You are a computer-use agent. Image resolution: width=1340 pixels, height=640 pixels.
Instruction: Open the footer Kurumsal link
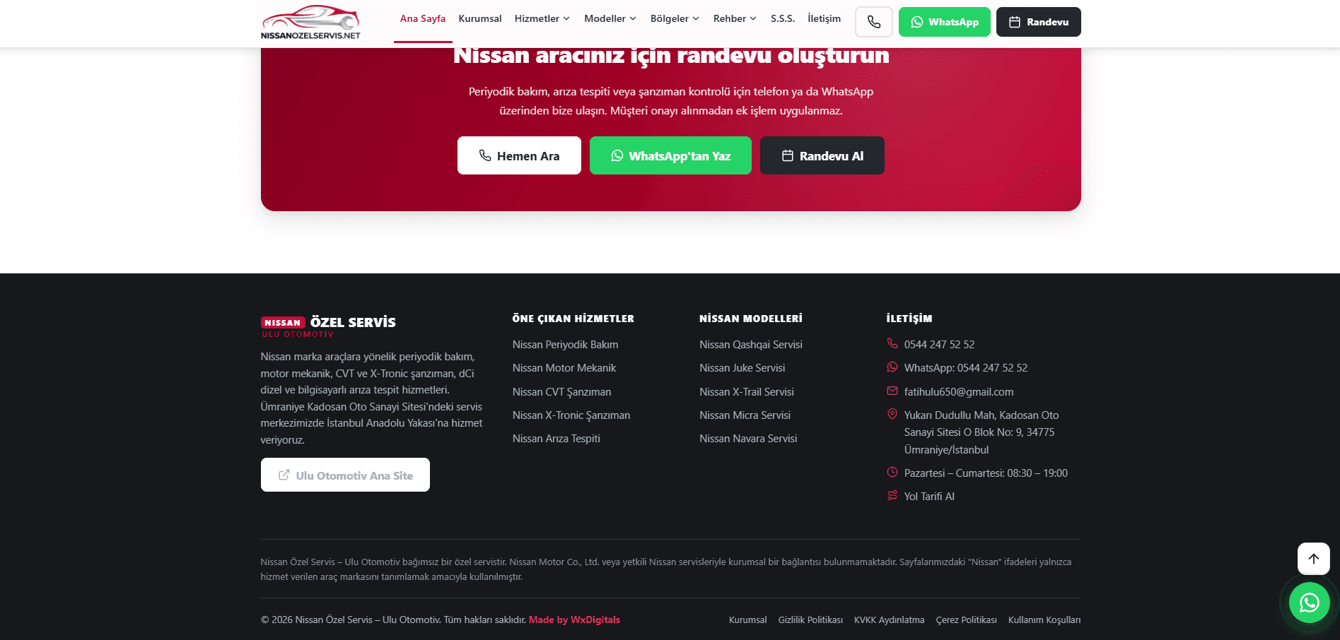(x=748, y=620)
